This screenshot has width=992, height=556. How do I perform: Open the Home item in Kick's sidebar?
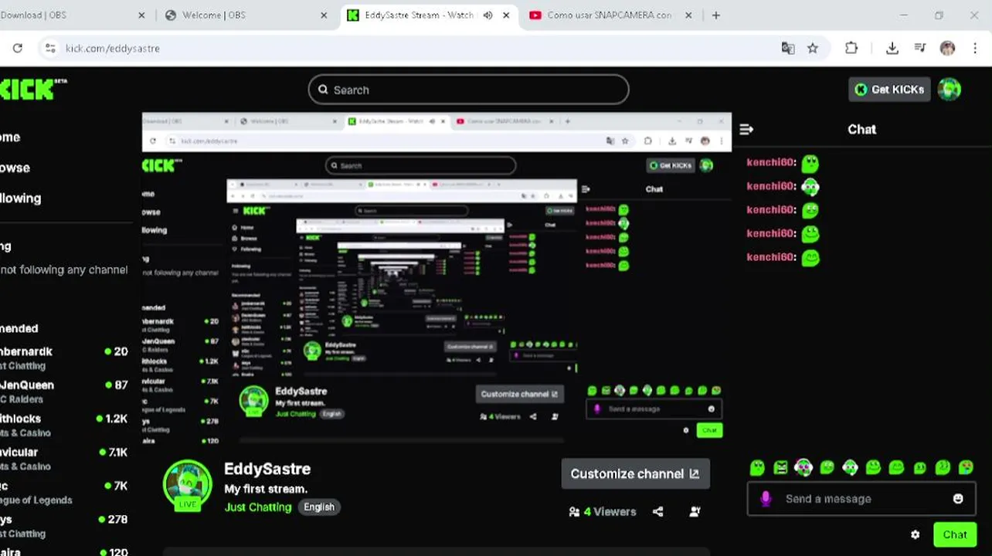point(10,137)
